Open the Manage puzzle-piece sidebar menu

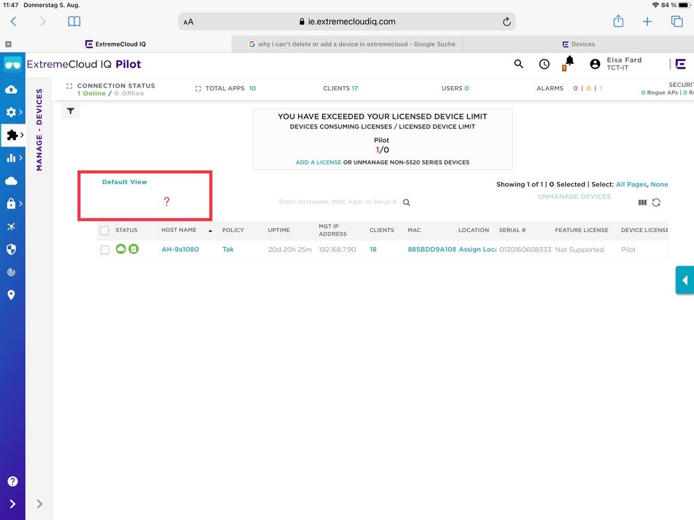(x=13, y=135)
